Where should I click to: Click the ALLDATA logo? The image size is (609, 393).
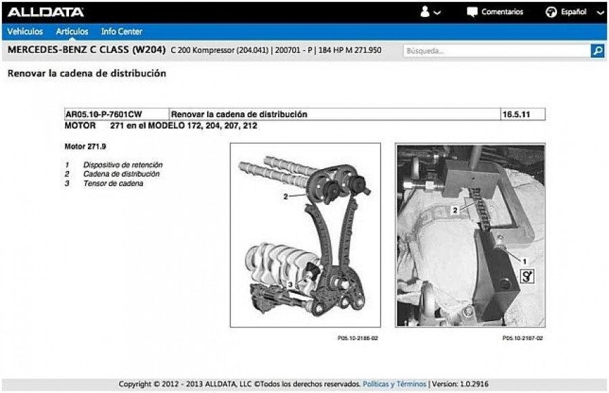pos(45,12)
